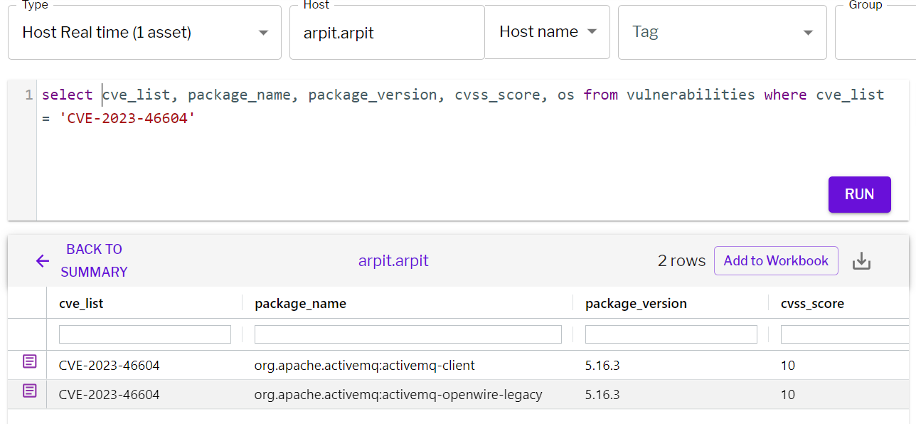This screenshot has width=916, height=424.
Task: Click the line number gutter showing 1
Action: coord(27,94)
